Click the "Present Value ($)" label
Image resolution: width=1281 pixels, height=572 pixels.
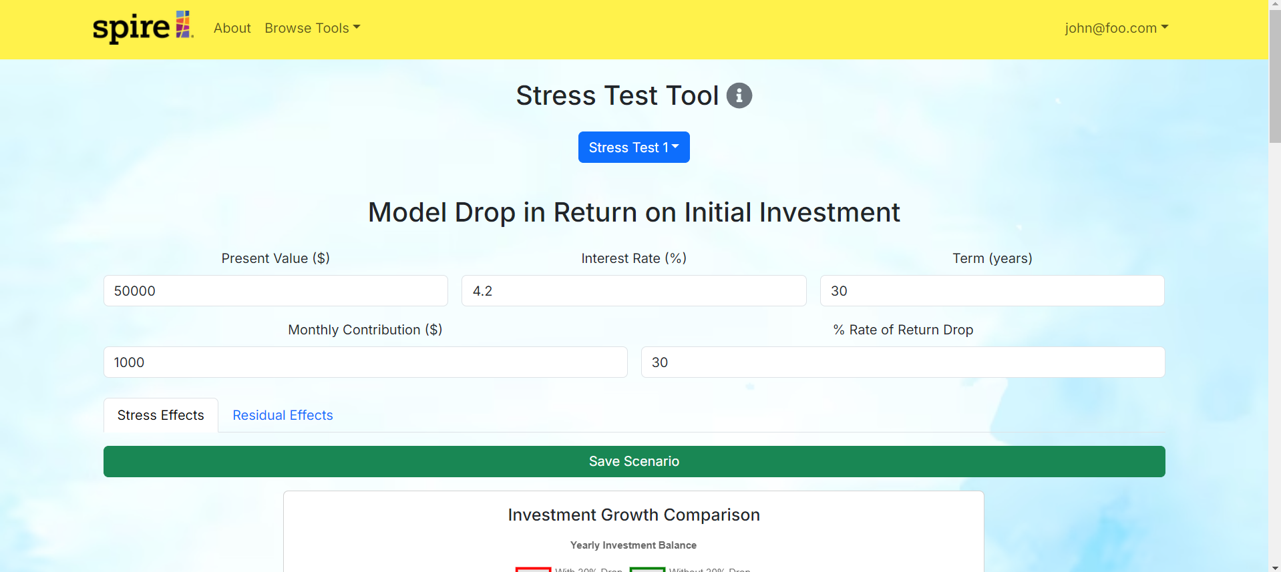[x=276, y=258]
